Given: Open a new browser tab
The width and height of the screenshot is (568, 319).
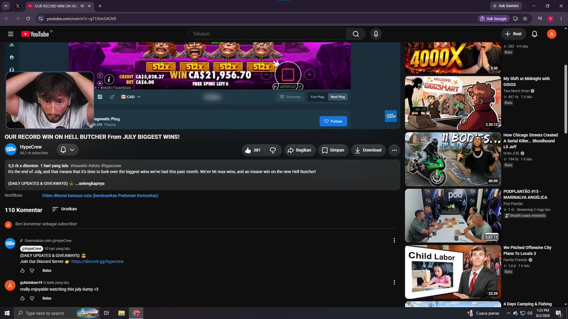Looking at the screenshot, I should 100,6.
